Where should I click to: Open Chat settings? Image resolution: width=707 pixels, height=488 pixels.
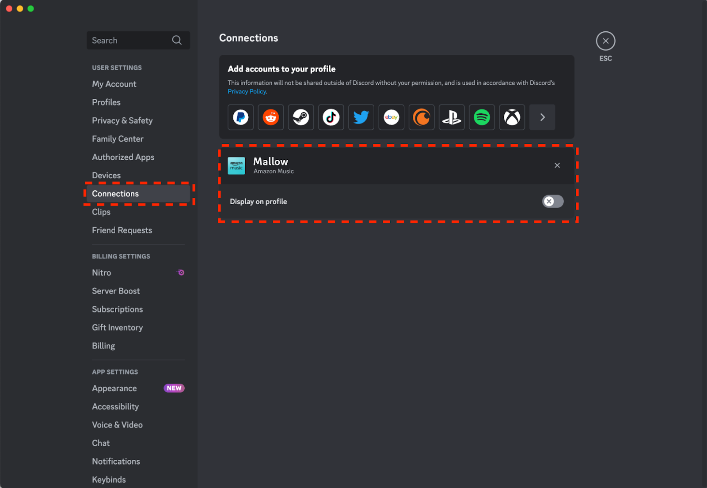click(x=138, y=443)
